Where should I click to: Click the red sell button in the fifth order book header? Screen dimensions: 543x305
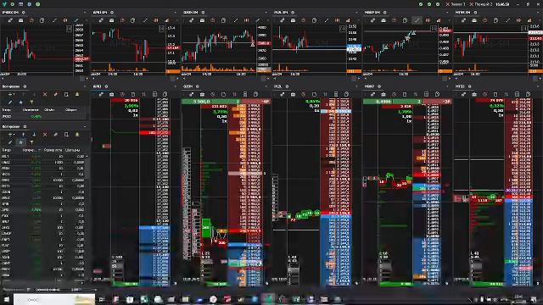click(437, 102)
